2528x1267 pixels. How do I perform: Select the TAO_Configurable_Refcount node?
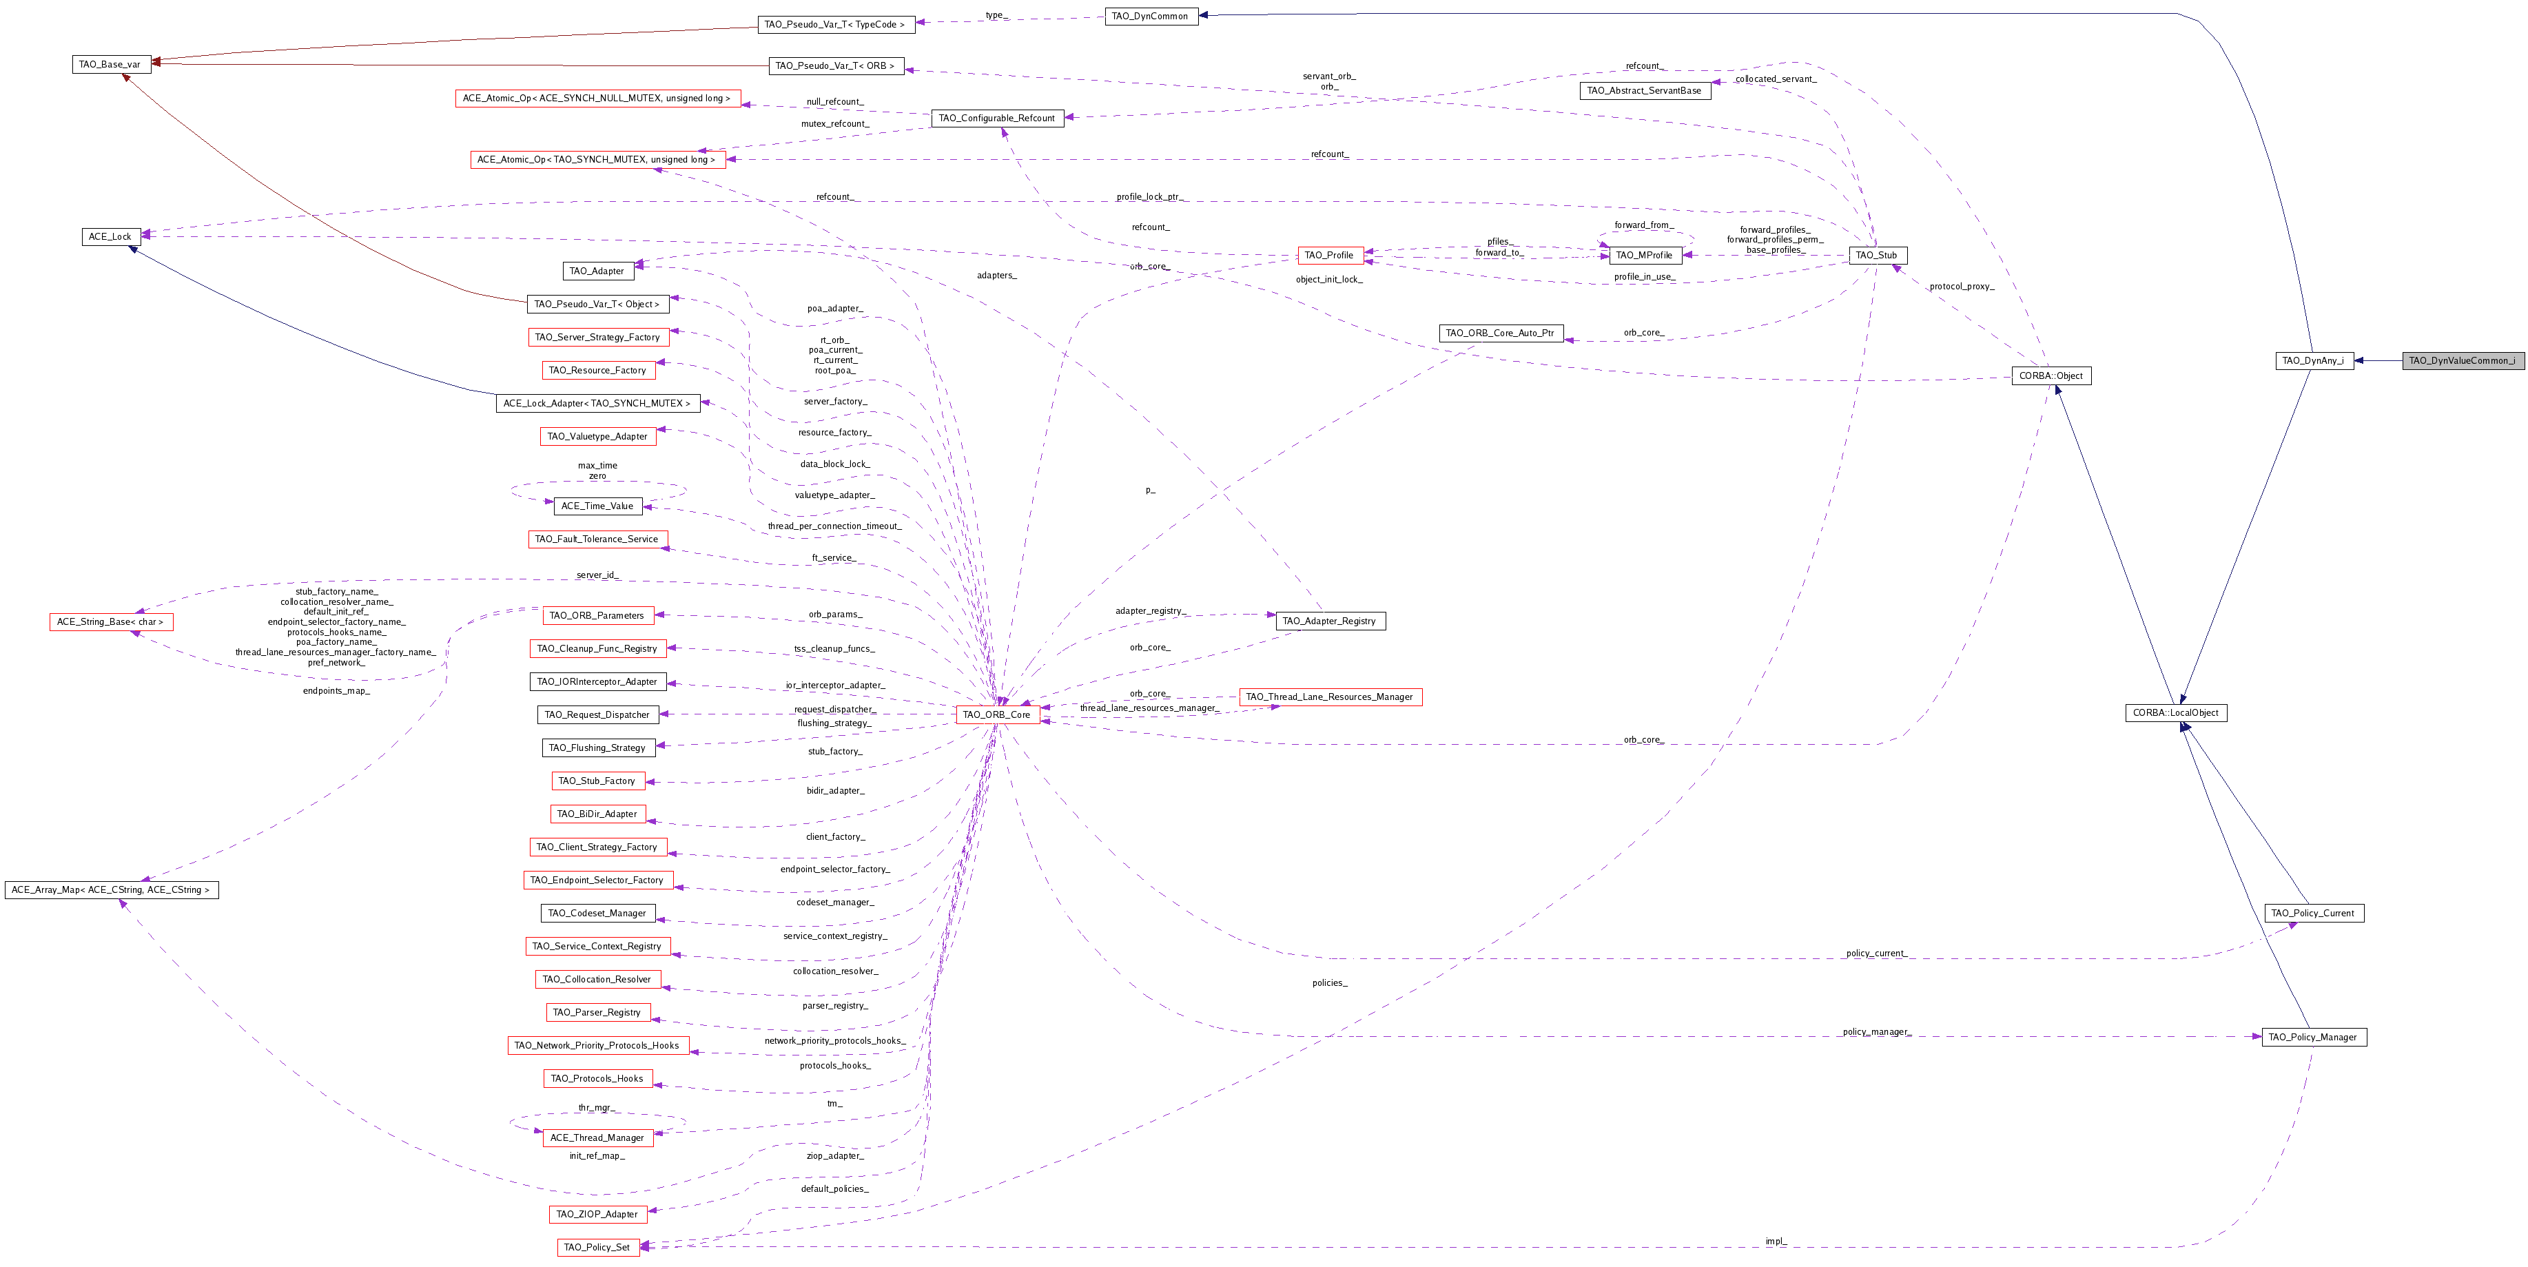996,118
